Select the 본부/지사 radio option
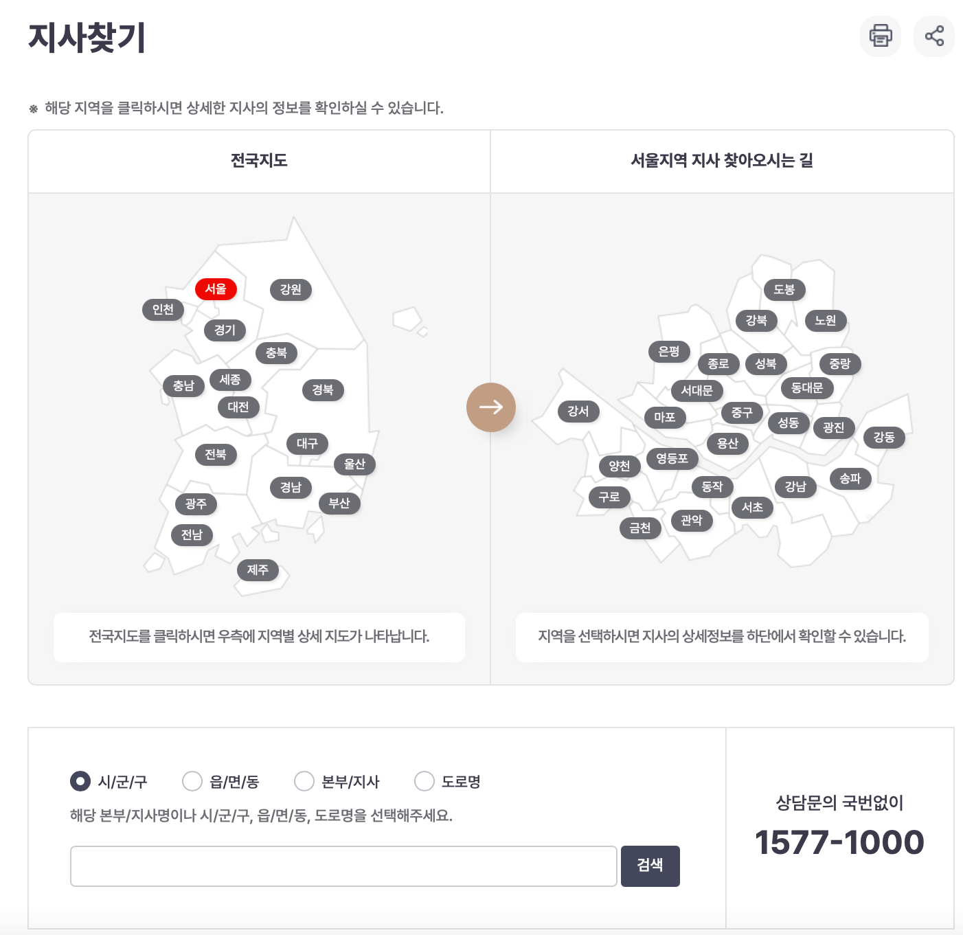This screenshot has height=935, width=963. [x=302, y=781]
